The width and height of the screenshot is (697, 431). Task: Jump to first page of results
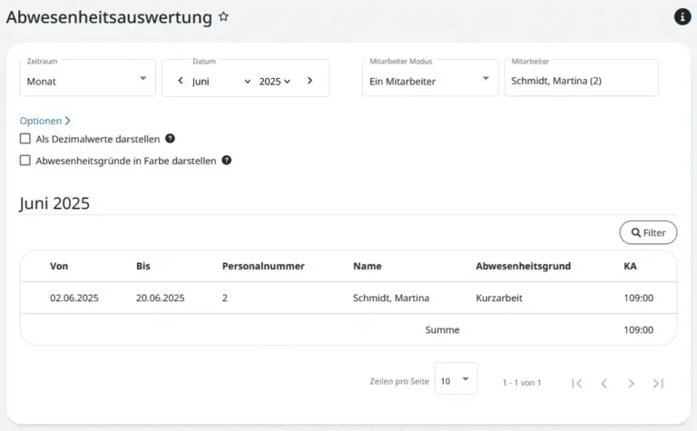[577, 383]
